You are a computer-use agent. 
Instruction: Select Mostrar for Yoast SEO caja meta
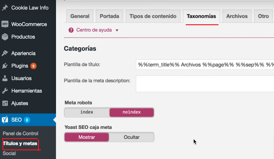point(87,137)
